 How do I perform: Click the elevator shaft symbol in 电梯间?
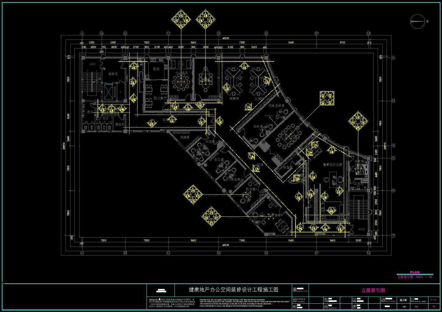[x=109, y=92]
